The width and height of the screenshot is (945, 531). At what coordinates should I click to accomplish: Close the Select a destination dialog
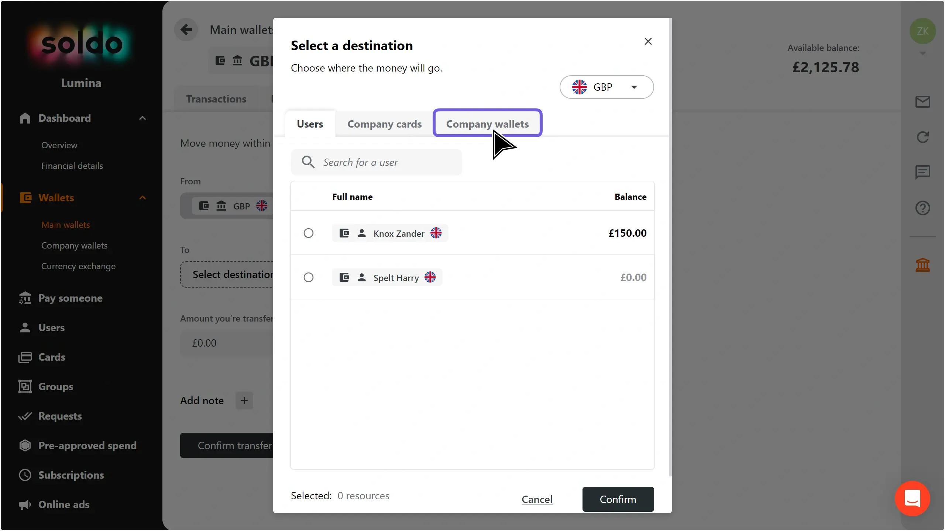(648, 41)
